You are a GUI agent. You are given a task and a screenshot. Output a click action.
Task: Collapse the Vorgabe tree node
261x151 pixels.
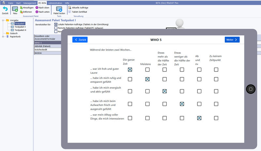(x=3, y=20)
